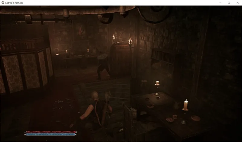Click the arched wooden door
The image size is (242, 142).
click(x=120, y=59)
